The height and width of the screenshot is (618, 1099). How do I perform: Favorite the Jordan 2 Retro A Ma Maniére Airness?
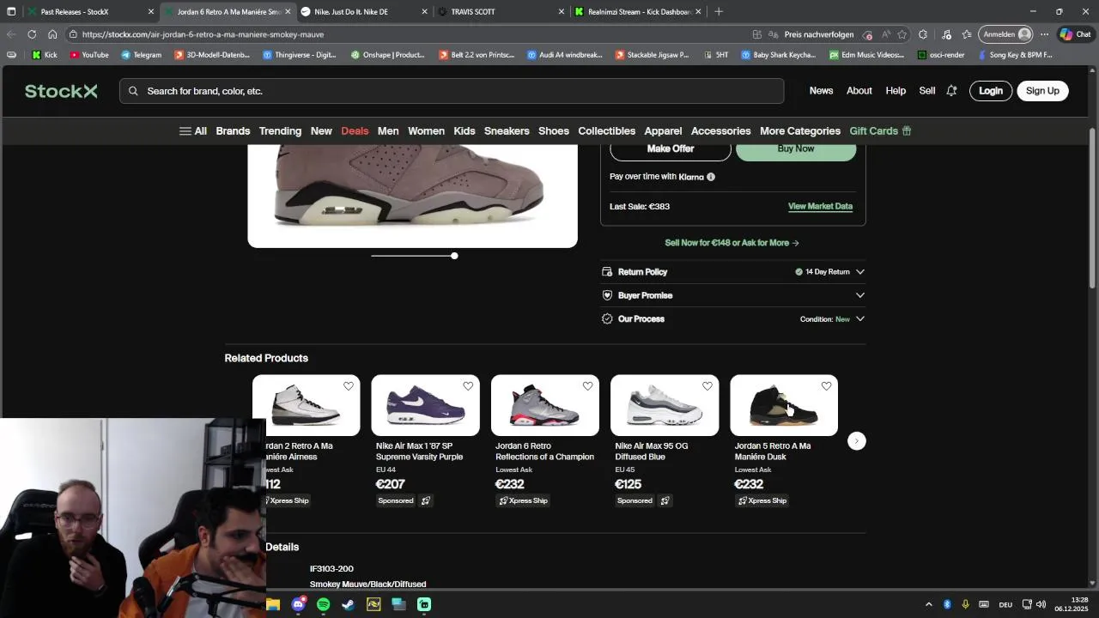coord(349,386)
